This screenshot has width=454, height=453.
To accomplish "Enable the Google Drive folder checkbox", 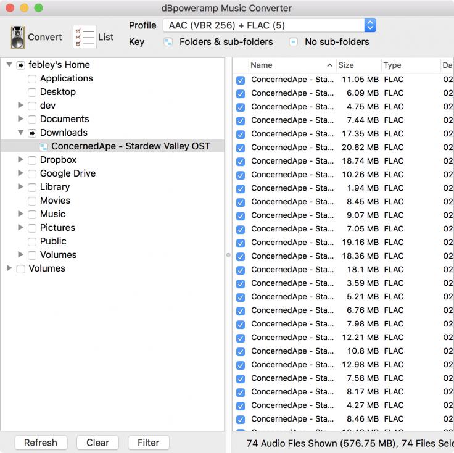I will 32,173.
